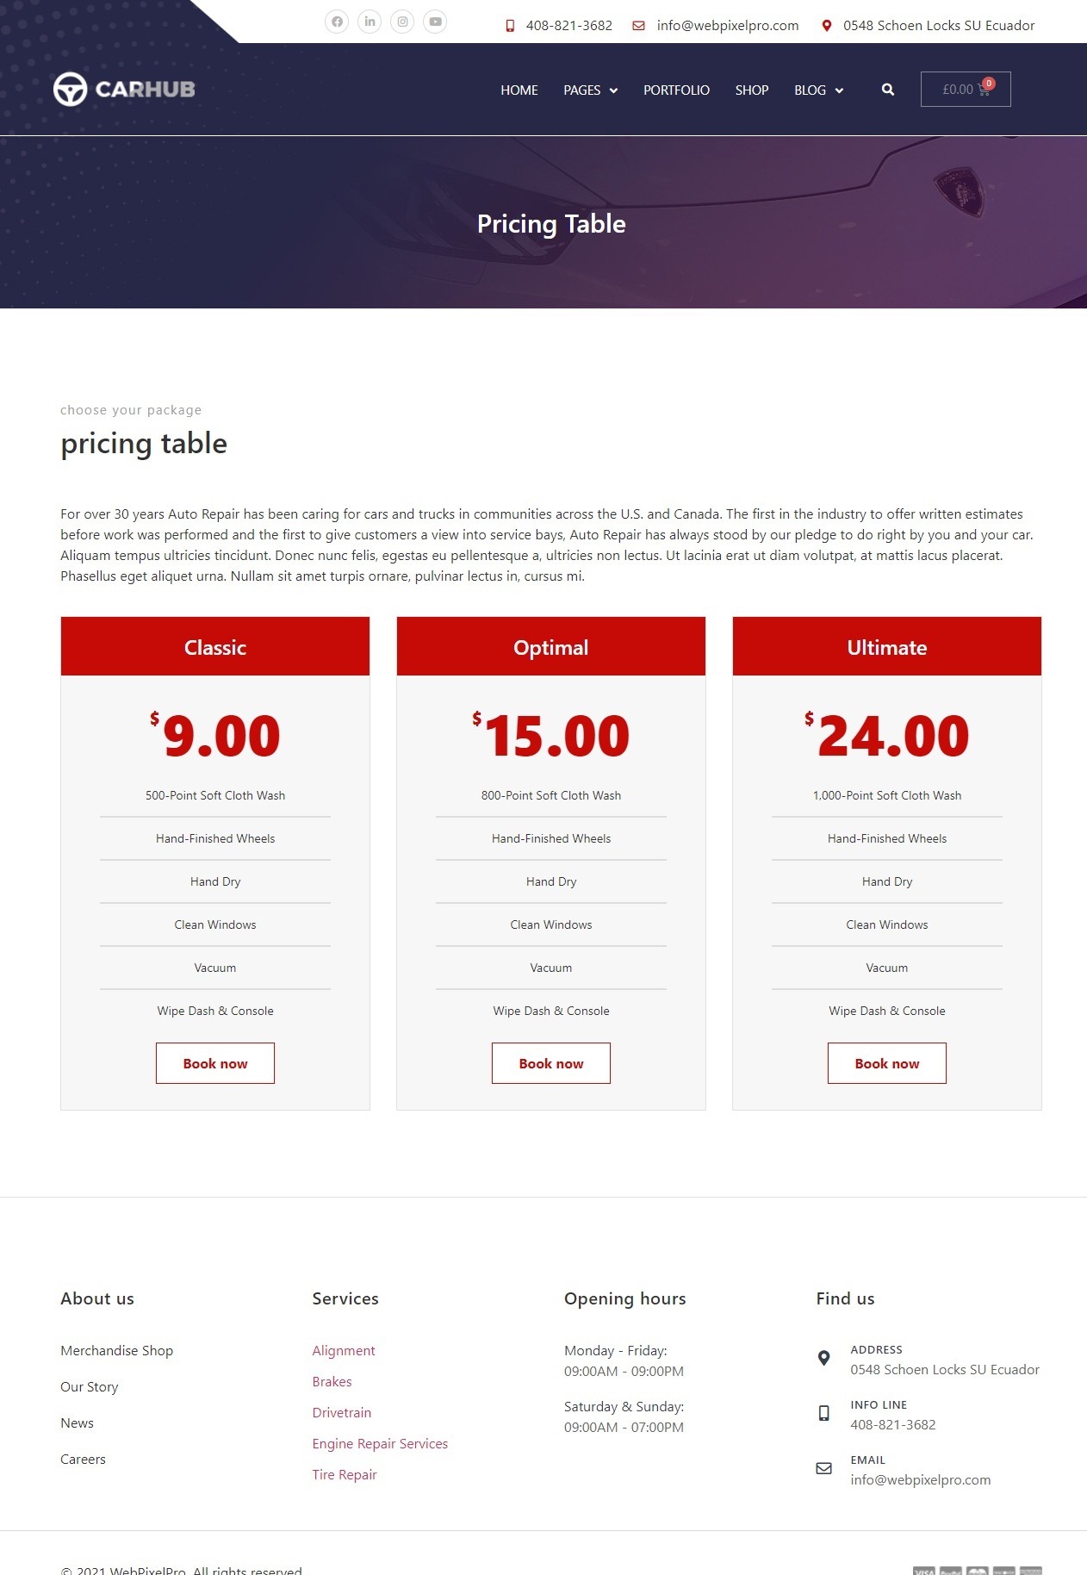This screenshot has width=1087, height=1575.
Task: Open the Engine Repair Services link
Action: pos(380,1443)
